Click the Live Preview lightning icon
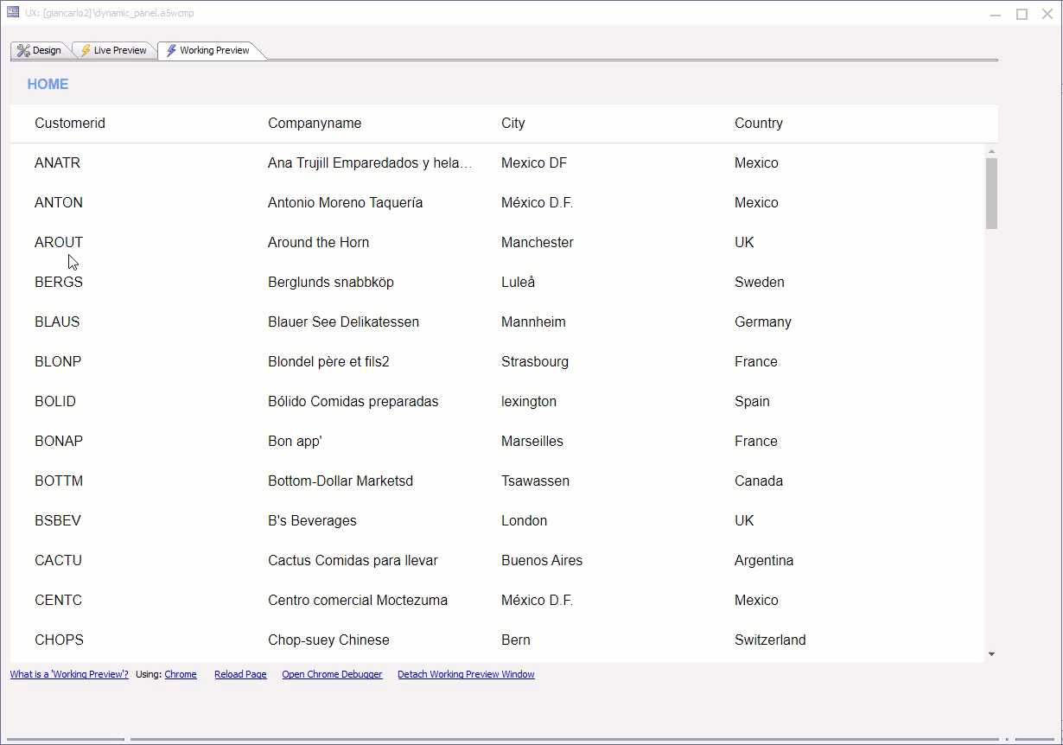 tap(86, 50)
